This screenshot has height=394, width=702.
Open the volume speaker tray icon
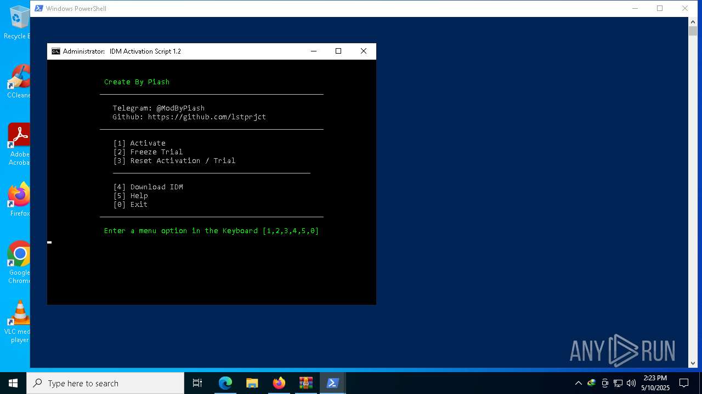[631, 383]
